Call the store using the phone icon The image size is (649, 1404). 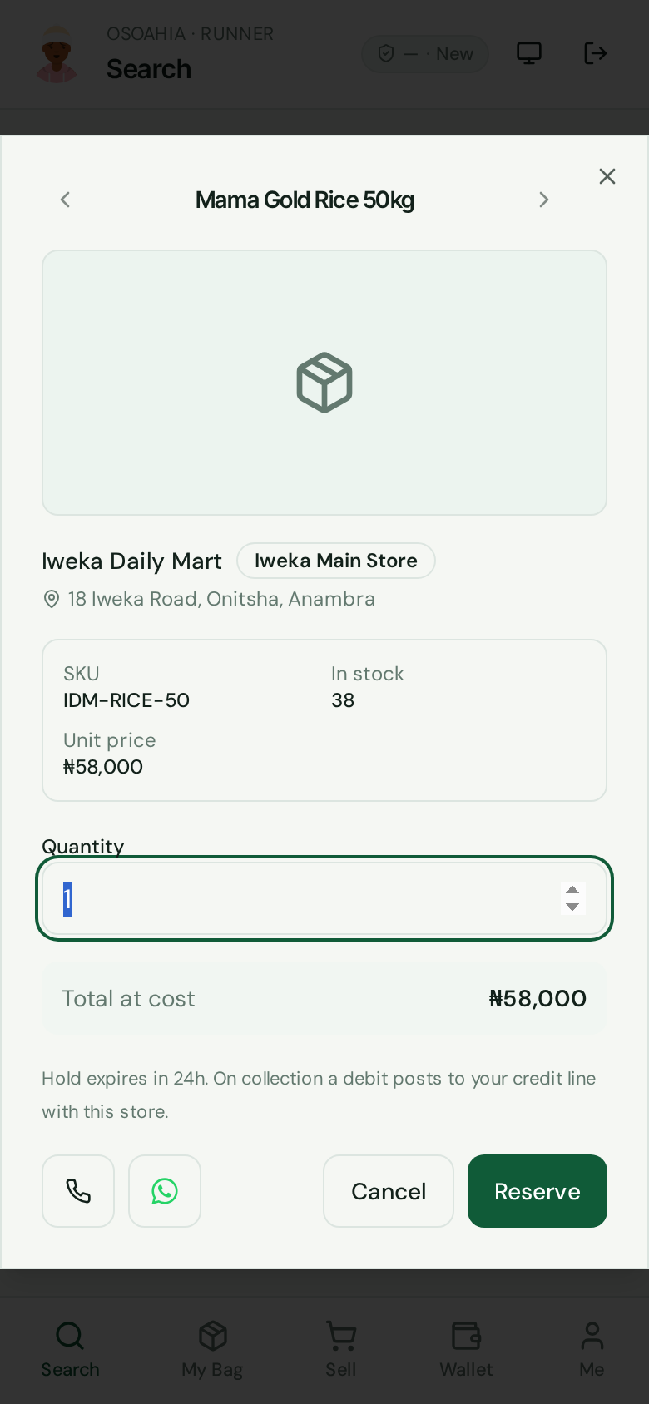click(78, 1191)
